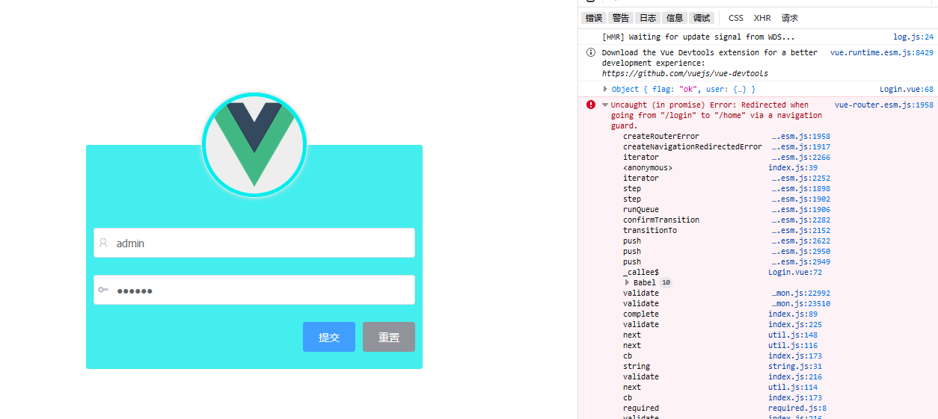Click transitionTo stack frame text

pyautogui.click(x=650, y=230)
